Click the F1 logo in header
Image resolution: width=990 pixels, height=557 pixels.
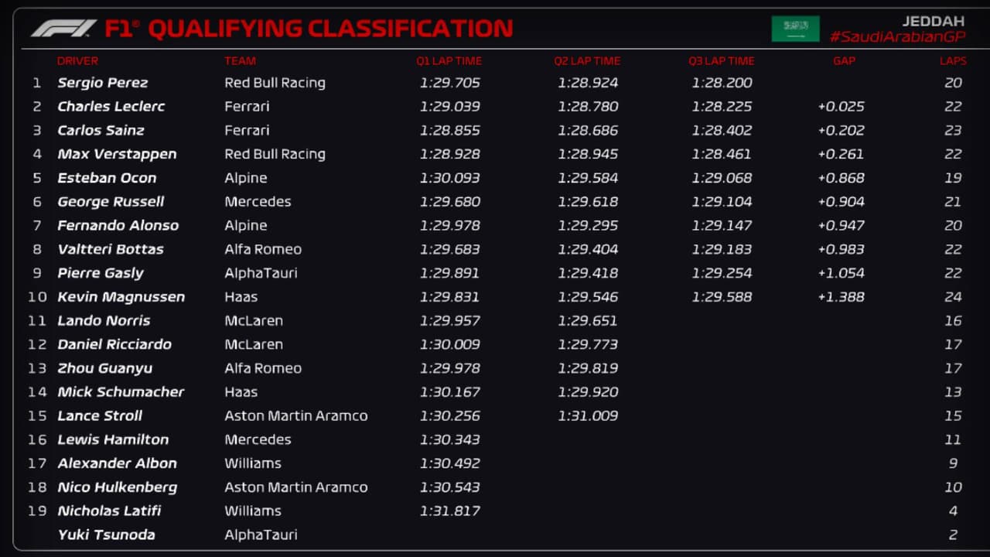click(x=63, y=29)
